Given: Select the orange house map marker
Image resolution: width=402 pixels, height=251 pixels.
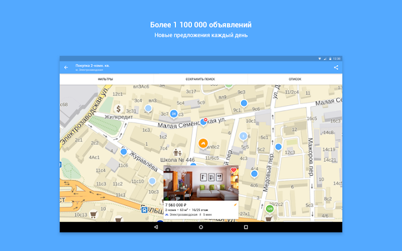Looking at the screenshot, I should tap(203, 142).
